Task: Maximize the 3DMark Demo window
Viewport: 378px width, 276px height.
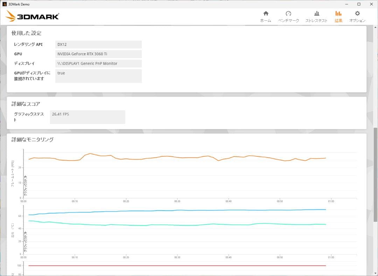Action: 359,4
